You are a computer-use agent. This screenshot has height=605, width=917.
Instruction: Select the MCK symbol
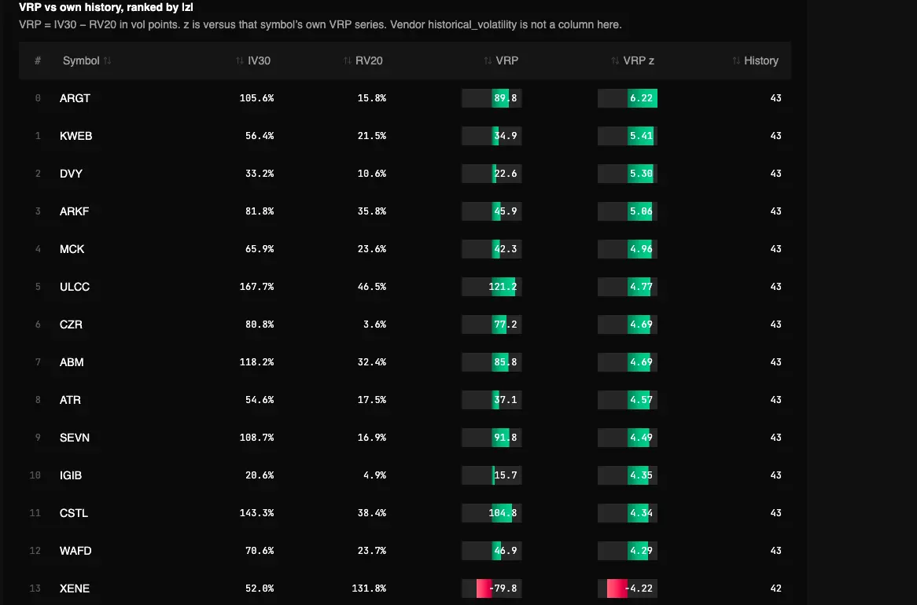click(72, 249)
